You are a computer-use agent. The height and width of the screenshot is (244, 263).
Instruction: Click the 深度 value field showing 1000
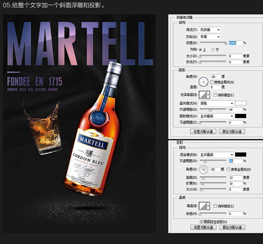pos(235,43)
